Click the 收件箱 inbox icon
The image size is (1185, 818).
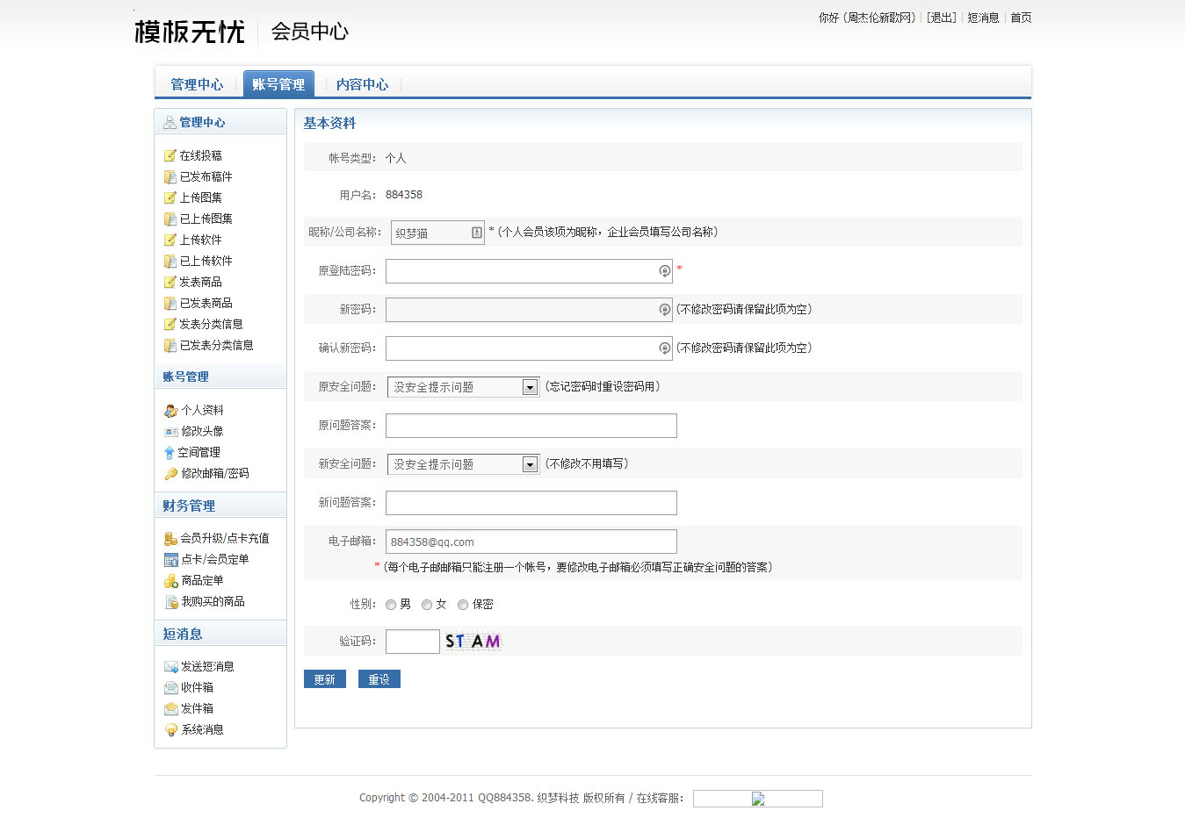[171, 688]
